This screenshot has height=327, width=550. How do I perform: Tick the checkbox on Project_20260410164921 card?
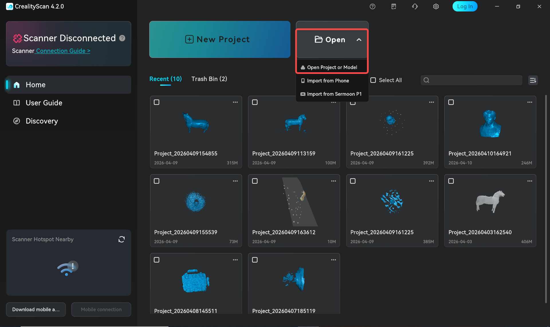(451, 102)
